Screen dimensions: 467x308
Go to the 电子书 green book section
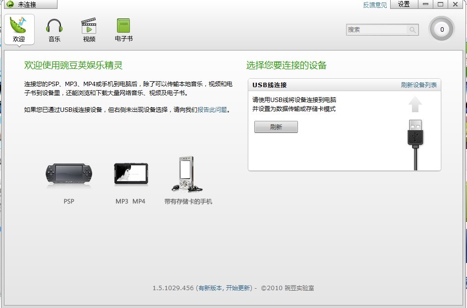(x=123, y=30)
